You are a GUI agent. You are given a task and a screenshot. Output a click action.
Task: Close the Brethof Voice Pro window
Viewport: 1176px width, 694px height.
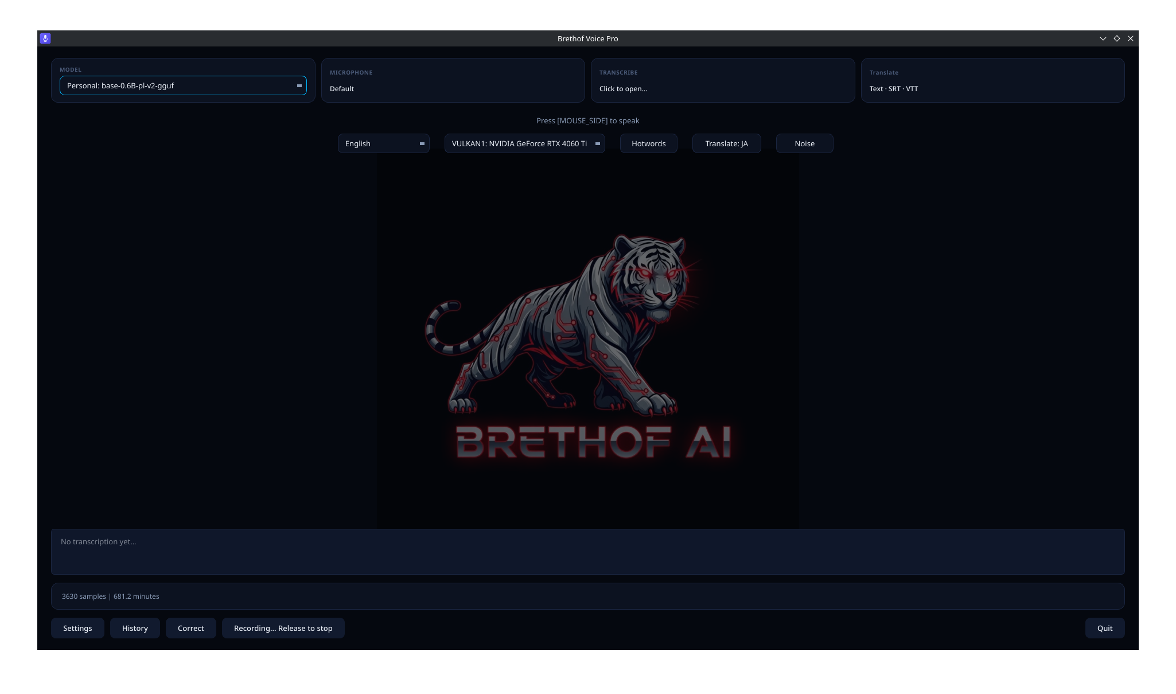coord(1130,38)
